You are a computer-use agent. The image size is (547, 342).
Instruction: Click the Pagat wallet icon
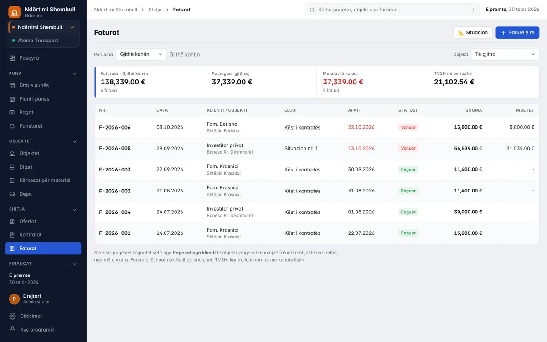(12, 112)
